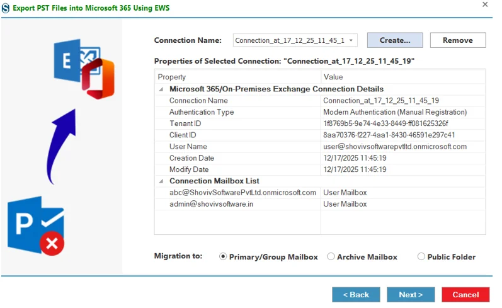The width and height of the screenshot is (502, 308).
Task: Click the Property column header
Action: pyautogui.click(x=237, y=77)
